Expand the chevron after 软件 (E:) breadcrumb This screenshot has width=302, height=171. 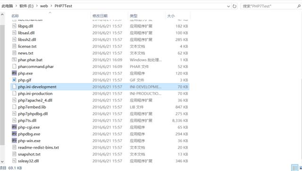pos(37,6)
